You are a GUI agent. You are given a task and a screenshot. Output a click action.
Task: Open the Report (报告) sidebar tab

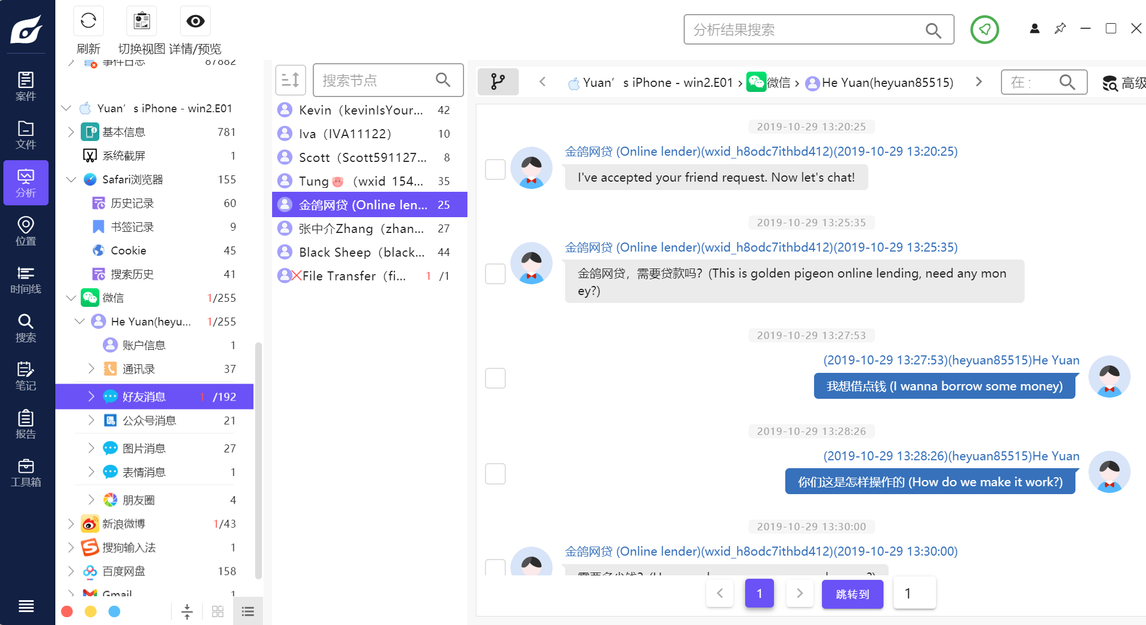click(x=25, y=425)
